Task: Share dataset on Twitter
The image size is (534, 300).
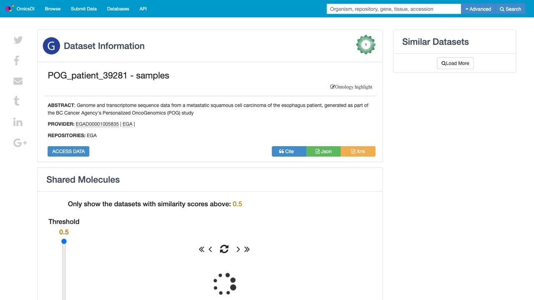Action: click(18, 40)
